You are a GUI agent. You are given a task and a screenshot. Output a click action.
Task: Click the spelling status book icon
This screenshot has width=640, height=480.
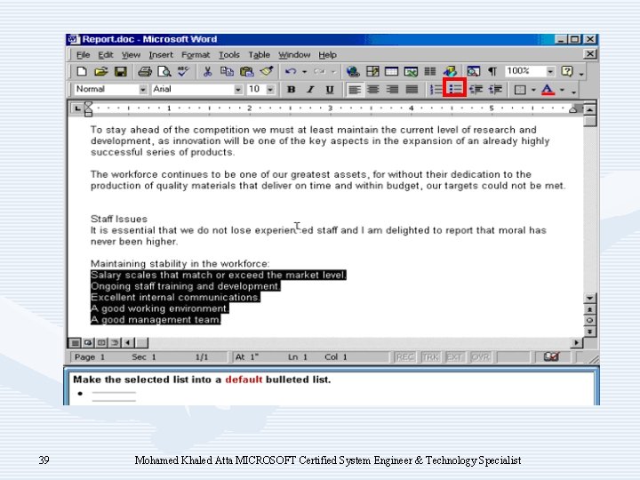[551, 356]
